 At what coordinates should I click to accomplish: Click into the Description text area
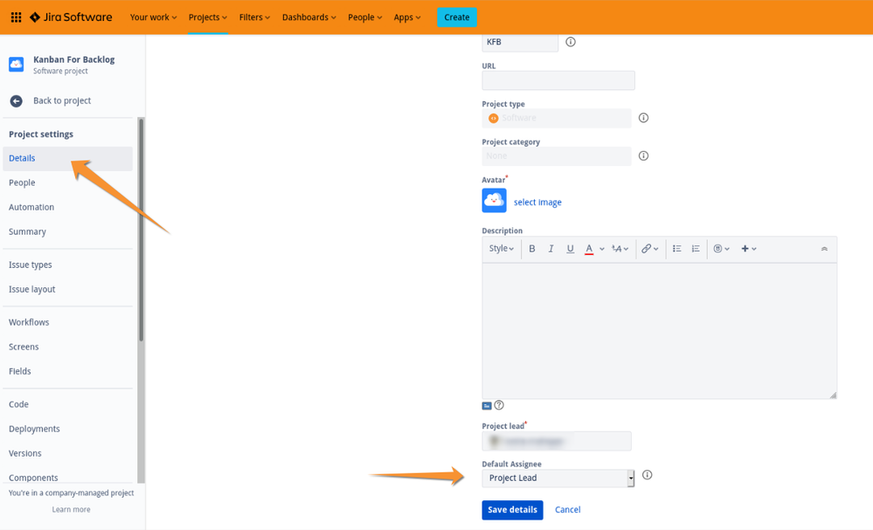tap(659, 331)
